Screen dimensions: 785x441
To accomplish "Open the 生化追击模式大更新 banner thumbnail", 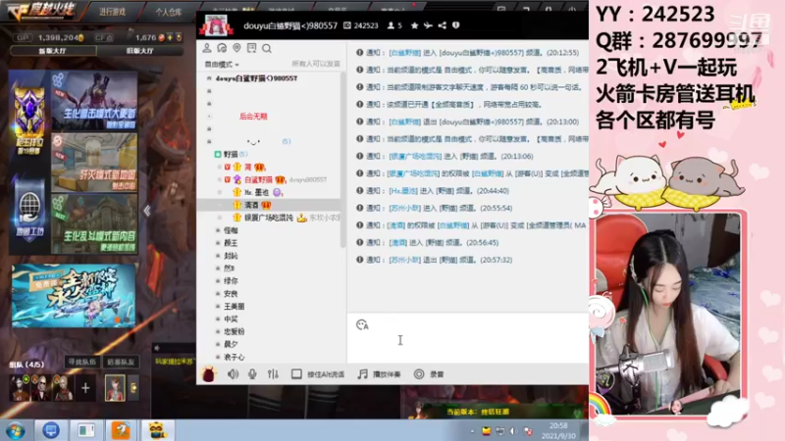I will (x=94, y=101).
